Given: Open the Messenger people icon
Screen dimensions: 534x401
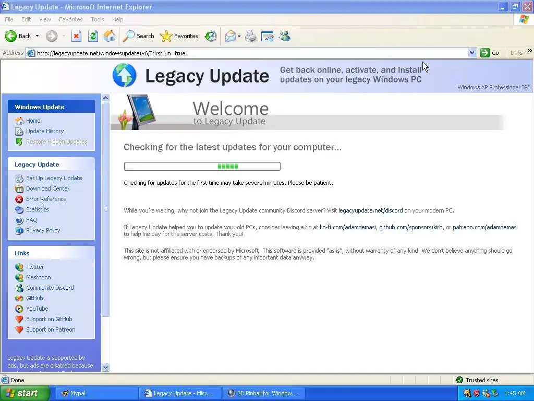Looking at the screenshot, I should point(284,36).
